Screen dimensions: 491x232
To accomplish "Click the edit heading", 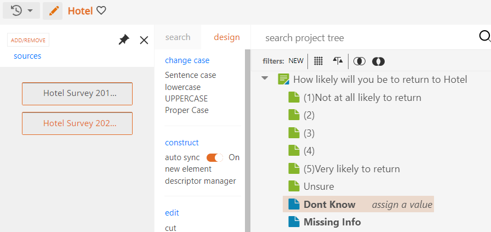I will point(172,213).
